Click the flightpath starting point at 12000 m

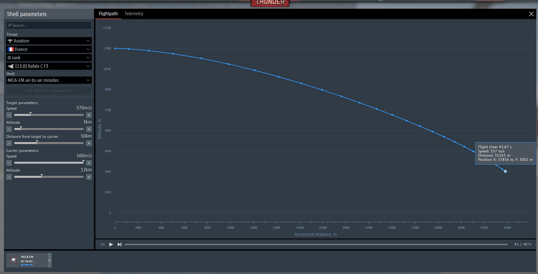115,48
